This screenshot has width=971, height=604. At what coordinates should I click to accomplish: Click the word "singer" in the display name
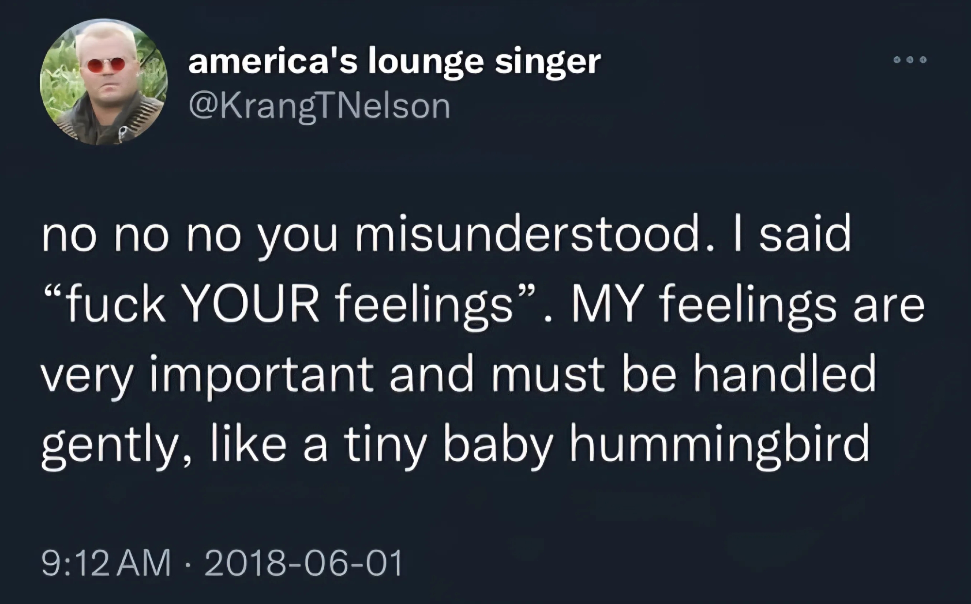(548, 63)
